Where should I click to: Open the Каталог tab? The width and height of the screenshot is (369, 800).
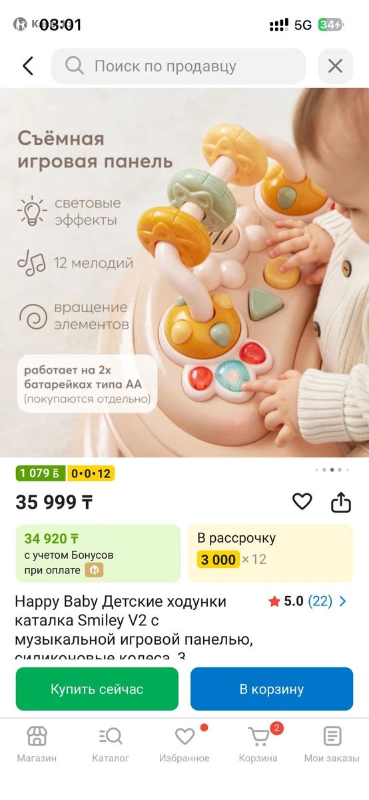(111, 745)
